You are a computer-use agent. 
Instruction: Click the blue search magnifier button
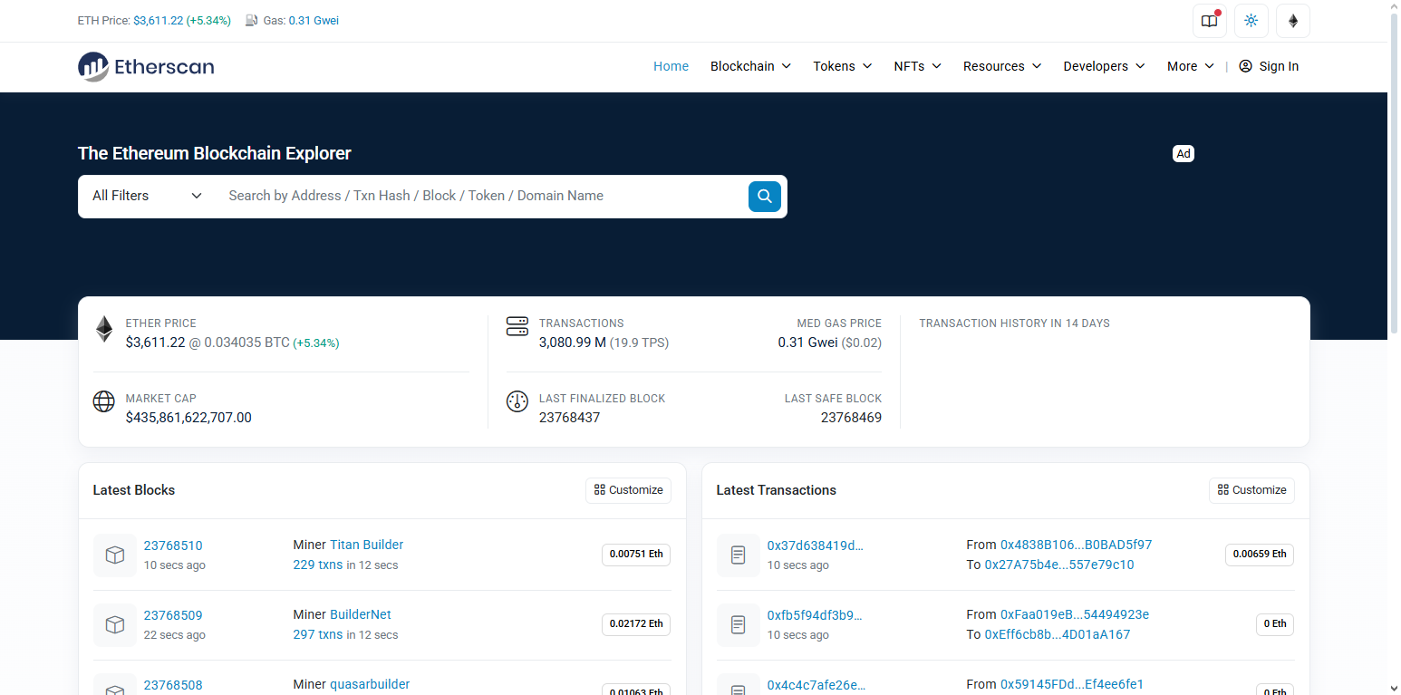point(764,196)
